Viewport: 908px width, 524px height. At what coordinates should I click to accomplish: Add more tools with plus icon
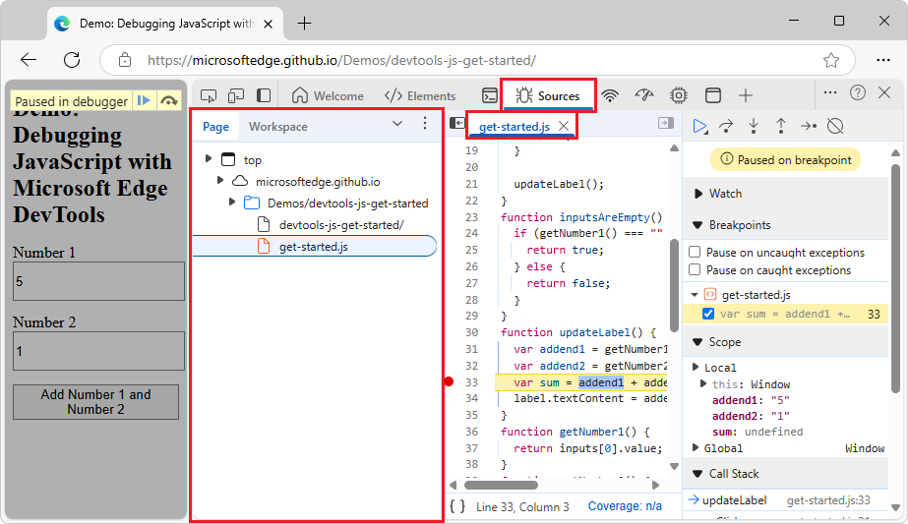tap(746, 95)
